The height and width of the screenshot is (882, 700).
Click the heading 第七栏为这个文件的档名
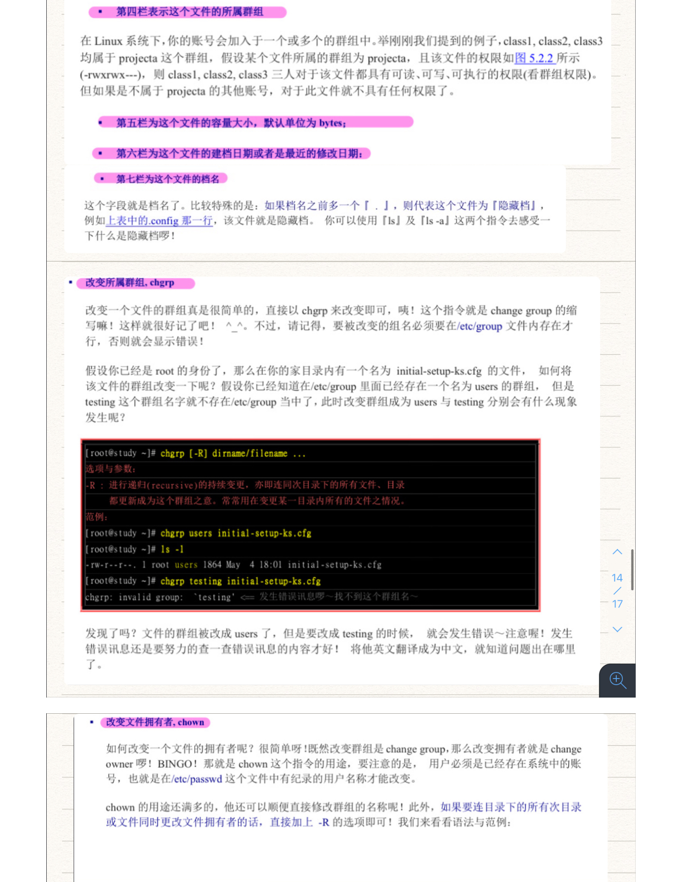(x=167, y=179)
